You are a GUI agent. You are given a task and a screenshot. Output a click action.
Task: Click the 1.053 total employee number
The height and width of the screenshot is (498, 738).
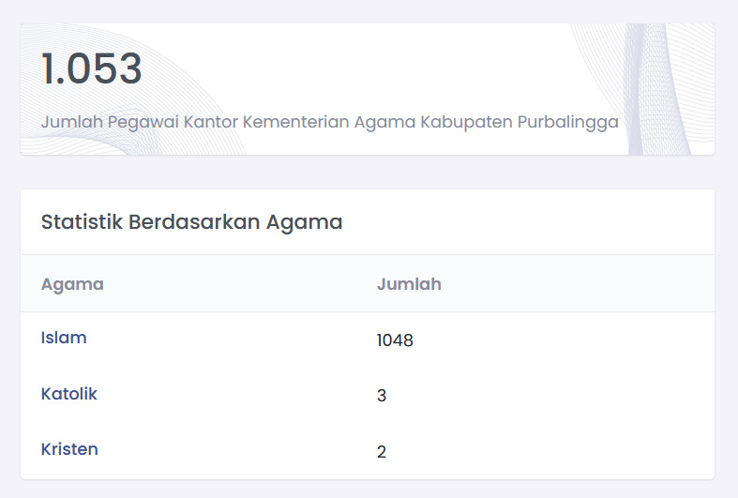pos(92,69)
